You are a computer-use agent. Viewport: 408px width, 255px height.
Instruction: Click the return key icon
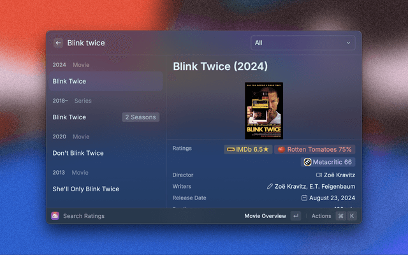click(x=296, y=216)
